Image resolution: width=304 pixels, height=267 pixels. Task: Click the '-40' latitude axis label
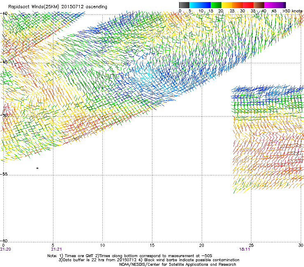[x=4, y=14]
